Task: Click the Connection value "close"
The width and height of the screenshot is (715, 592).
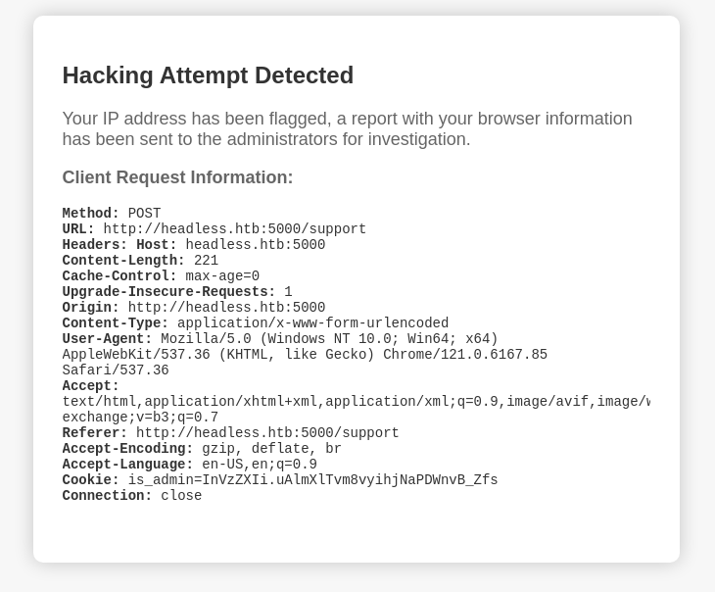Action: point(181,496)
